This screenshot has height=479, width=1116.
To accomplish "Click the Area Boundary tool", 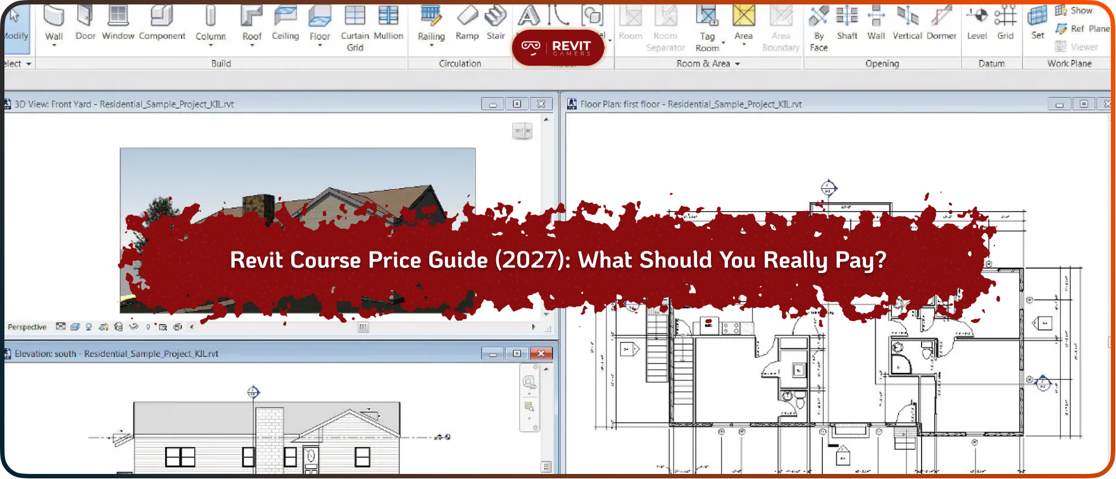I will pos(781,28).
